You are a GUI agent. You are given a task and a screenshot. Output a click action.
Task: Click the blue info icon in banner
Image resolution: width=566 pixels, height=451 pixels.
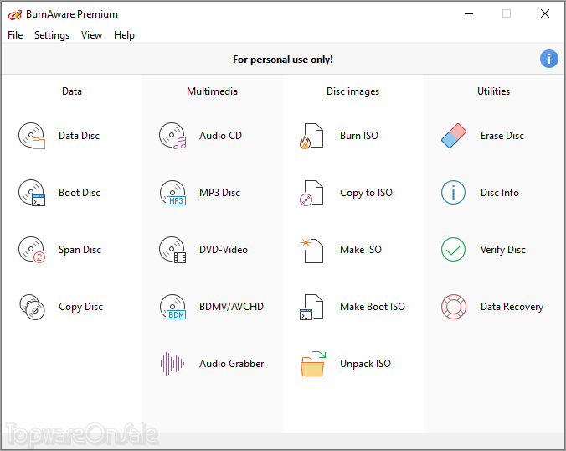pyautogui.click(x=549, y=59)
